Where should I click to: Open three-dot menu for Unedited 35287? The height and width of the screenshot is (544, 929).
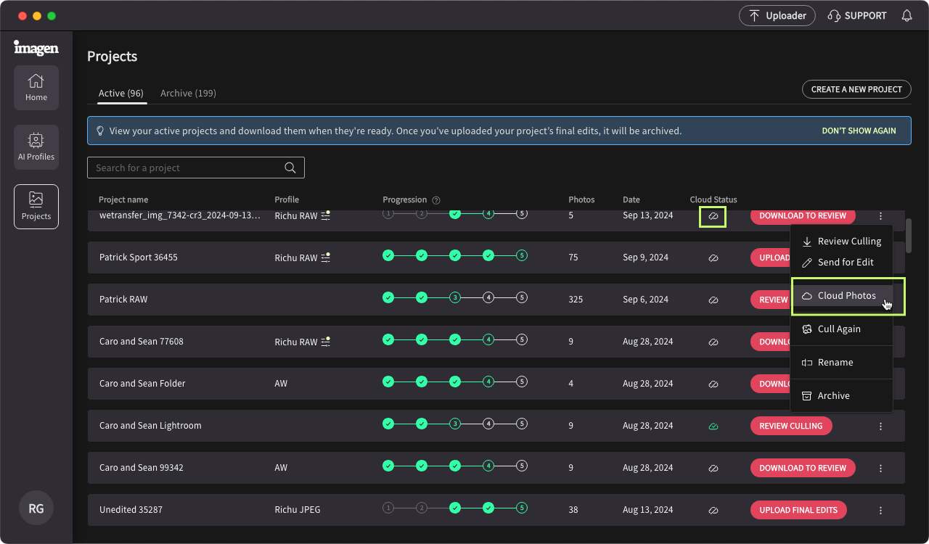pyautogui.click(x=880, y=511)
